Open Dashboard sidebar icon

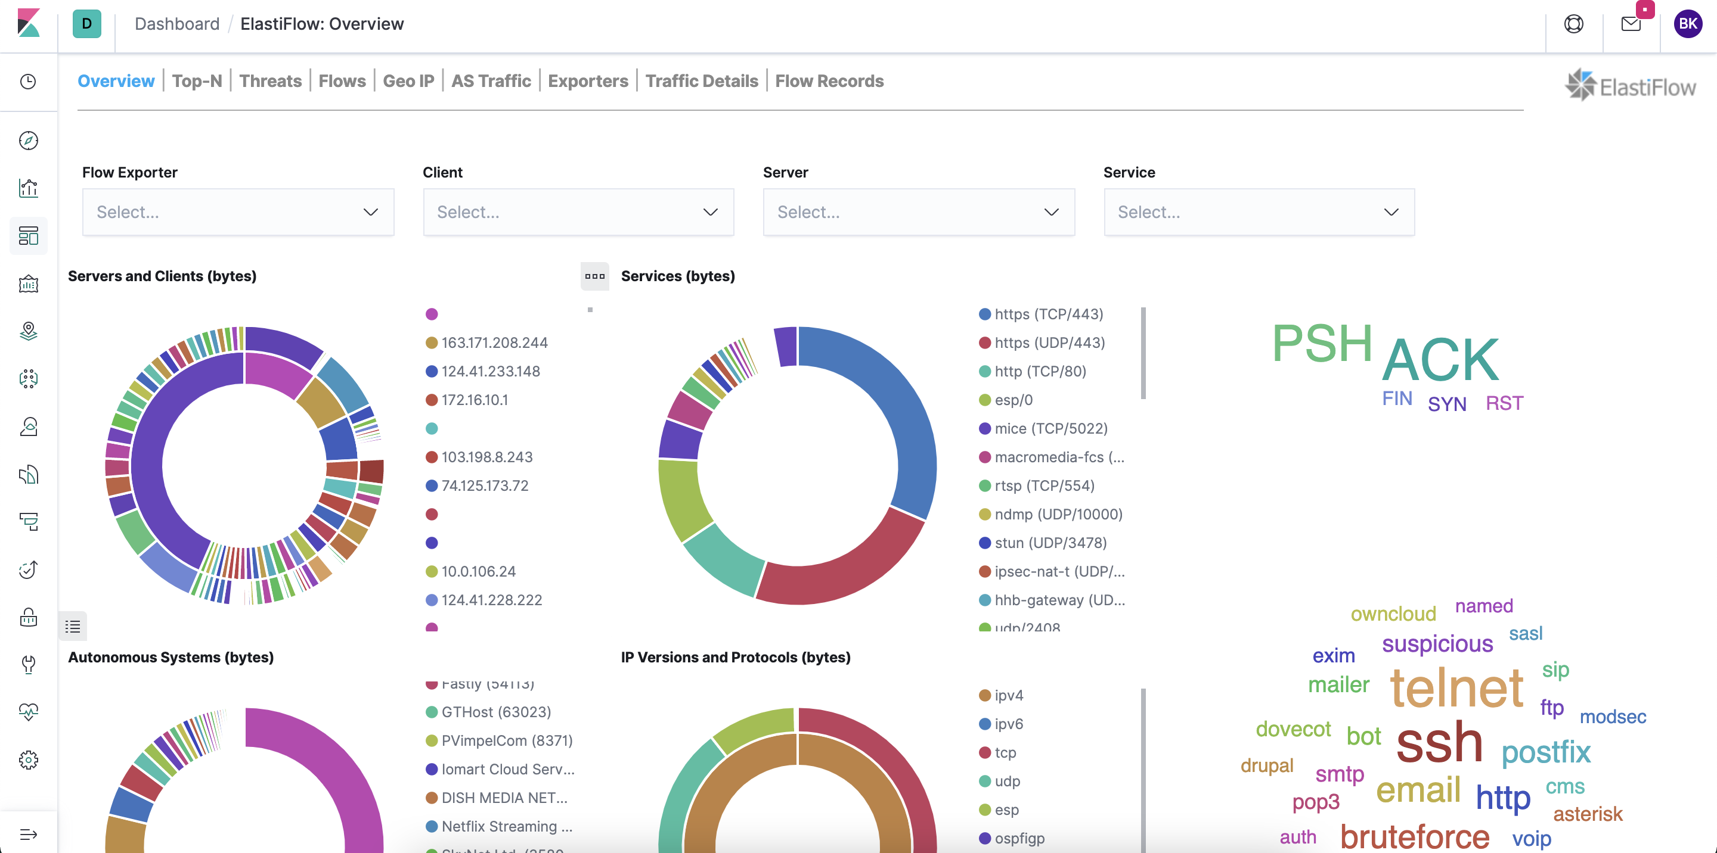29,236
